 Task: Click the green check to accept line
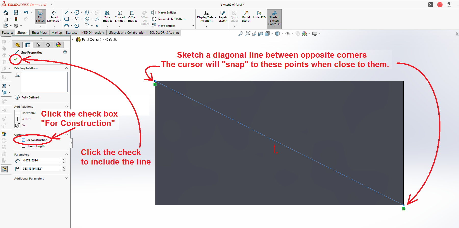16,59
